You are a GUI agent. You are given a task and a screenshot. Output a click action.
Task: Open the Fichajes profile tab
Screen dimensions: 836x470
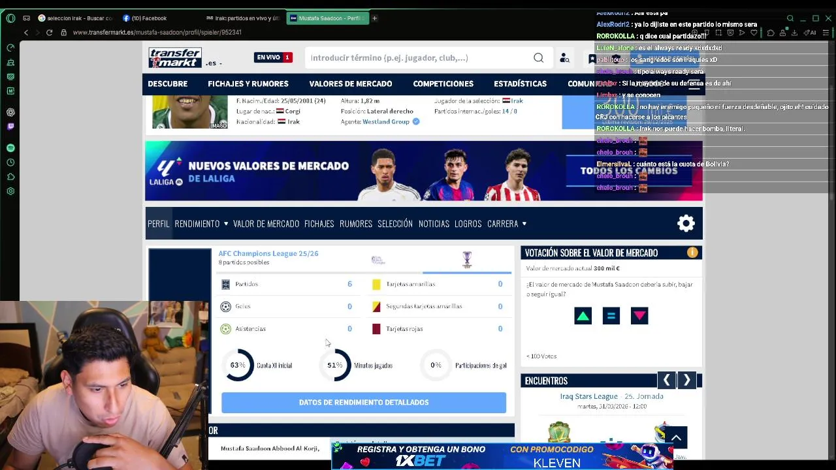point(319,224)
